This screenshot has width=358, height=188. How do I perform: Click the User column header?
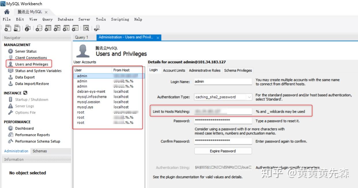[93, 70]
